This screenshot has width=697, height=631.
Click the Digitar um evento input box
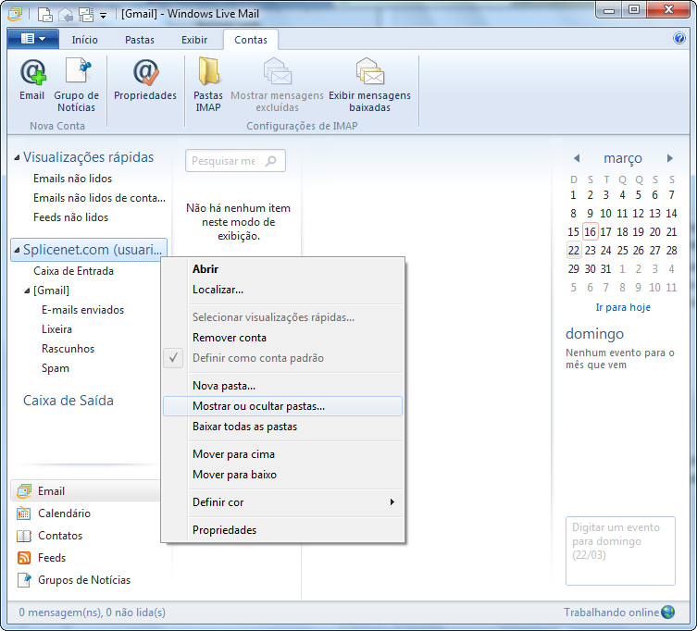(x=620, y=551)
